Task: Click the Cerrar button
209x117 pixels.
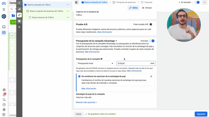Action: pos(78,114)
